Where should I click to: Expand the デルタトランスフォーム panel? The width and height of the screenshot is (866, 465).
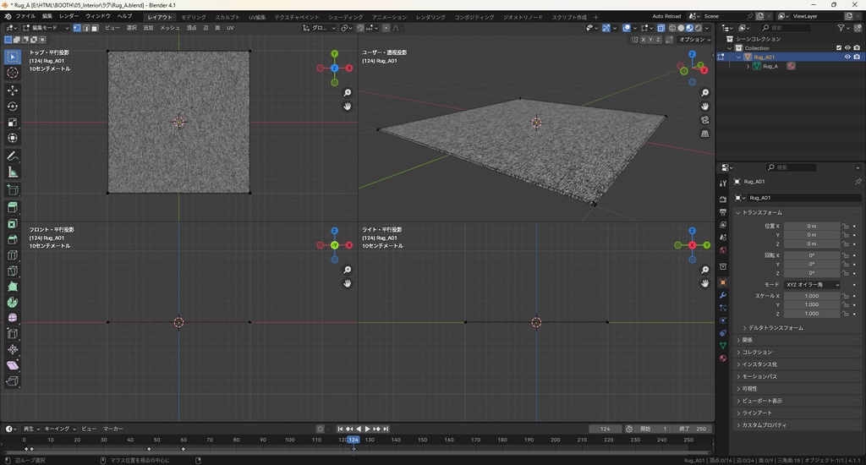pos(776,327)
